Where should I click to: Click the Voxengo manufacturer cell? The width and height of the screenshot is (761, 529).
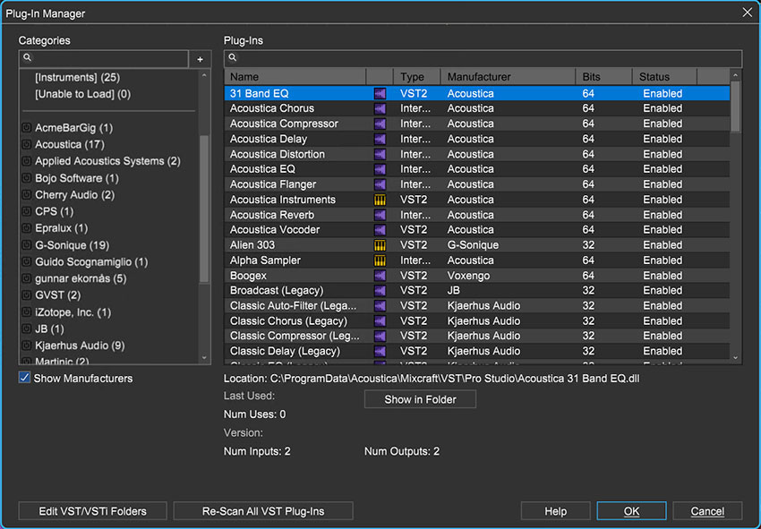coord(468,275)
